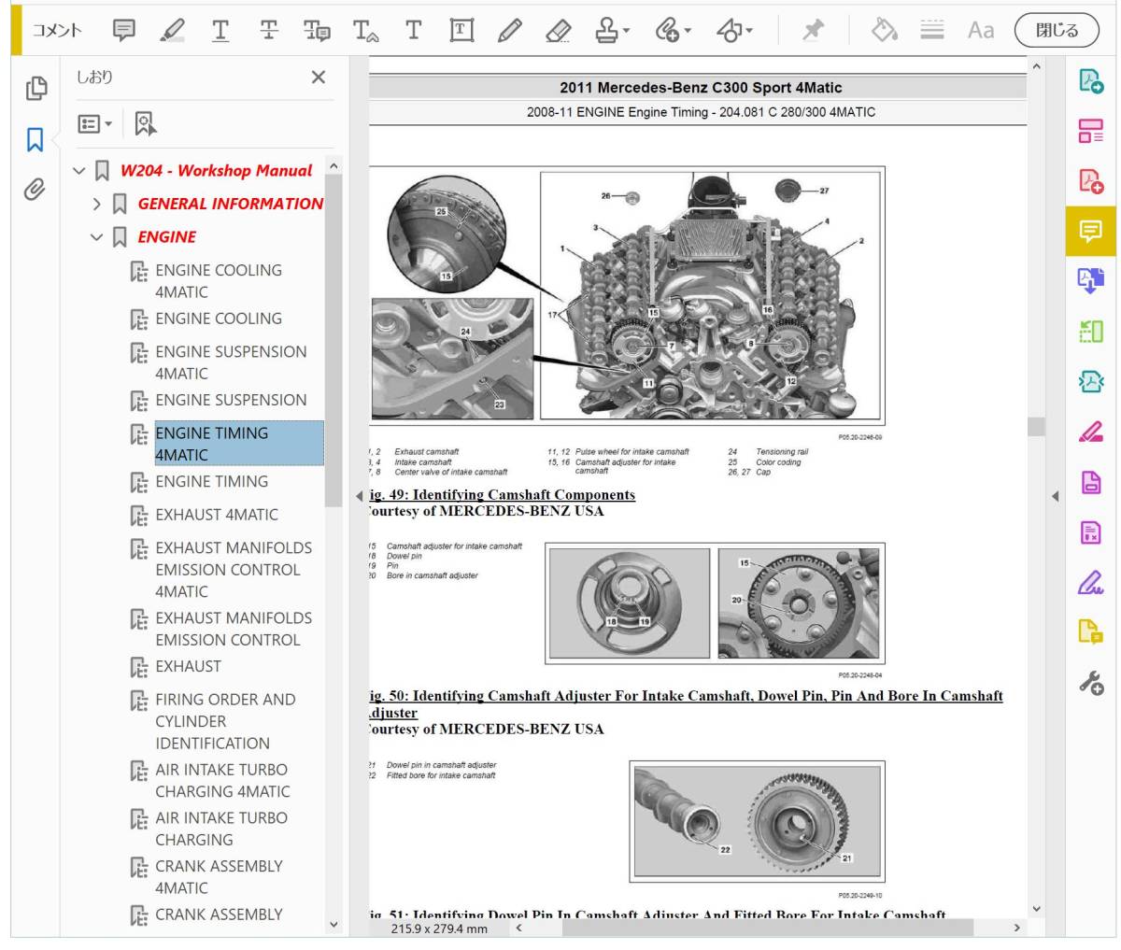Select the replace text note tool

[317, 30]
